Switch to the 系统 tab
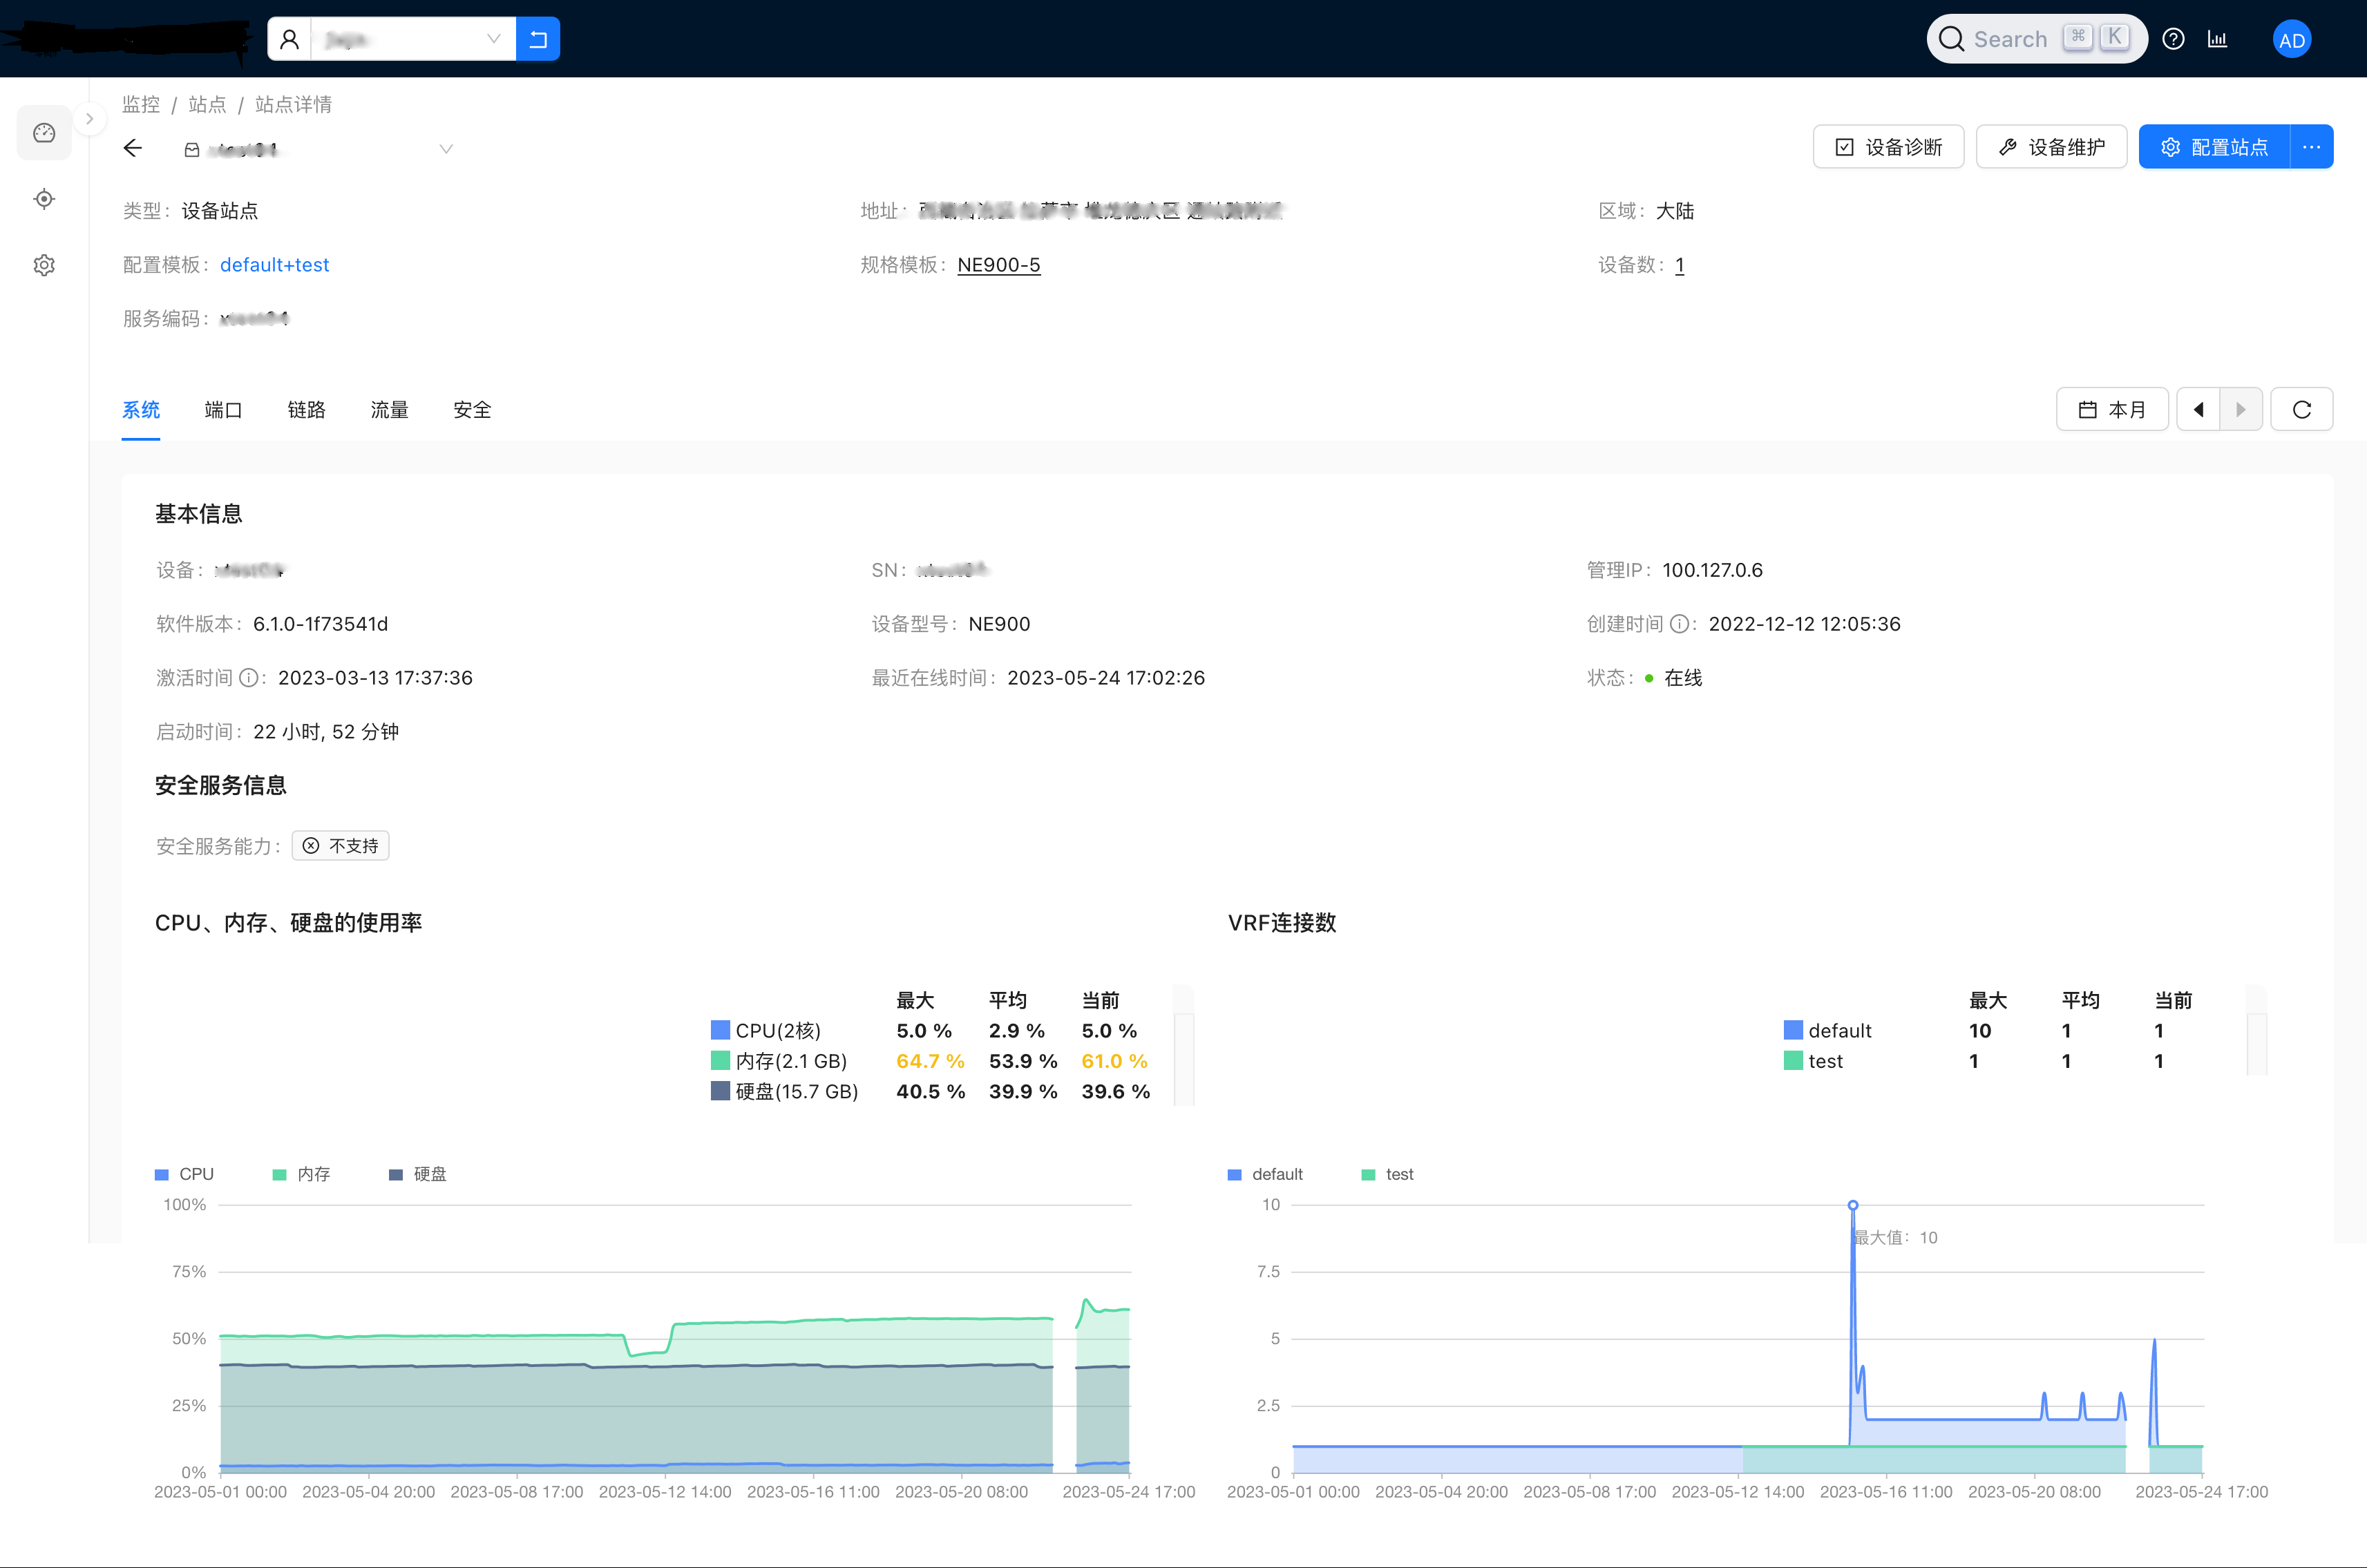 tap(141, 410)
